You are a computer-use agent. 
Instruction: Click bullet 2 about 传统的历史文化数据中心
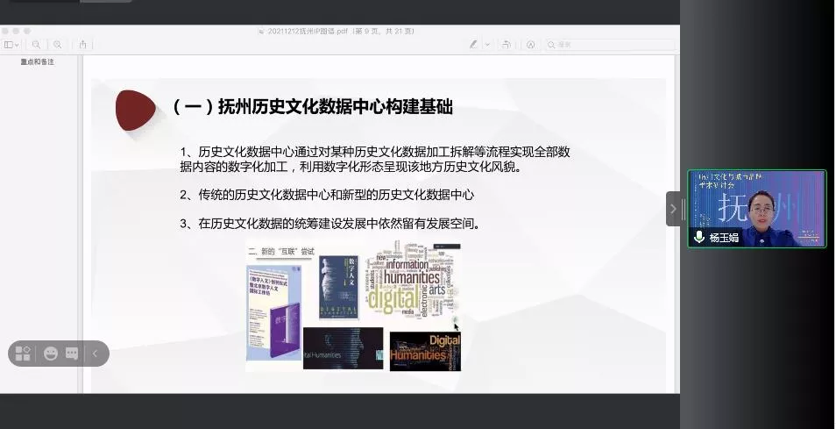click(327, 195)
